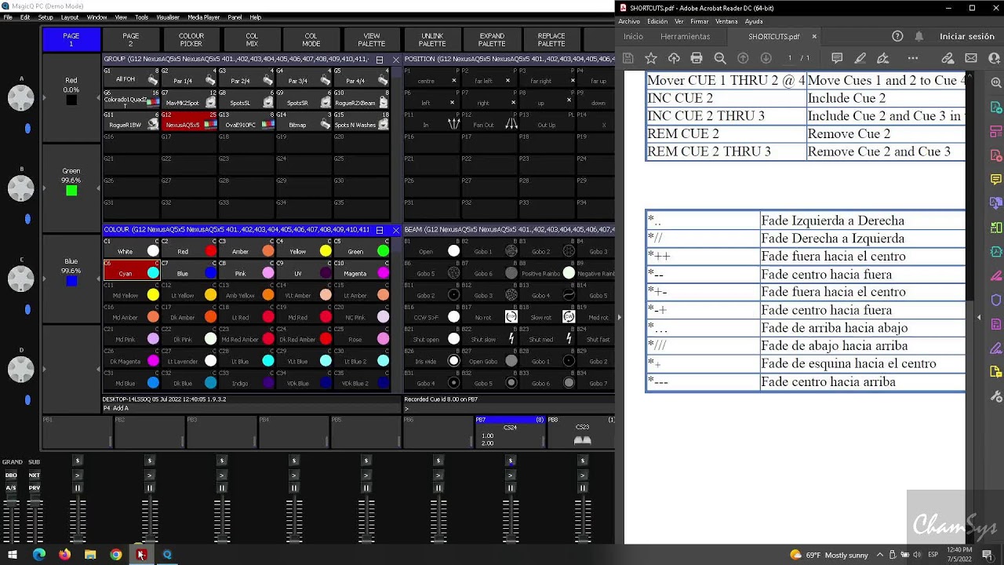Switch to the Herramientas tab in Acrobat

pos(685,36)
